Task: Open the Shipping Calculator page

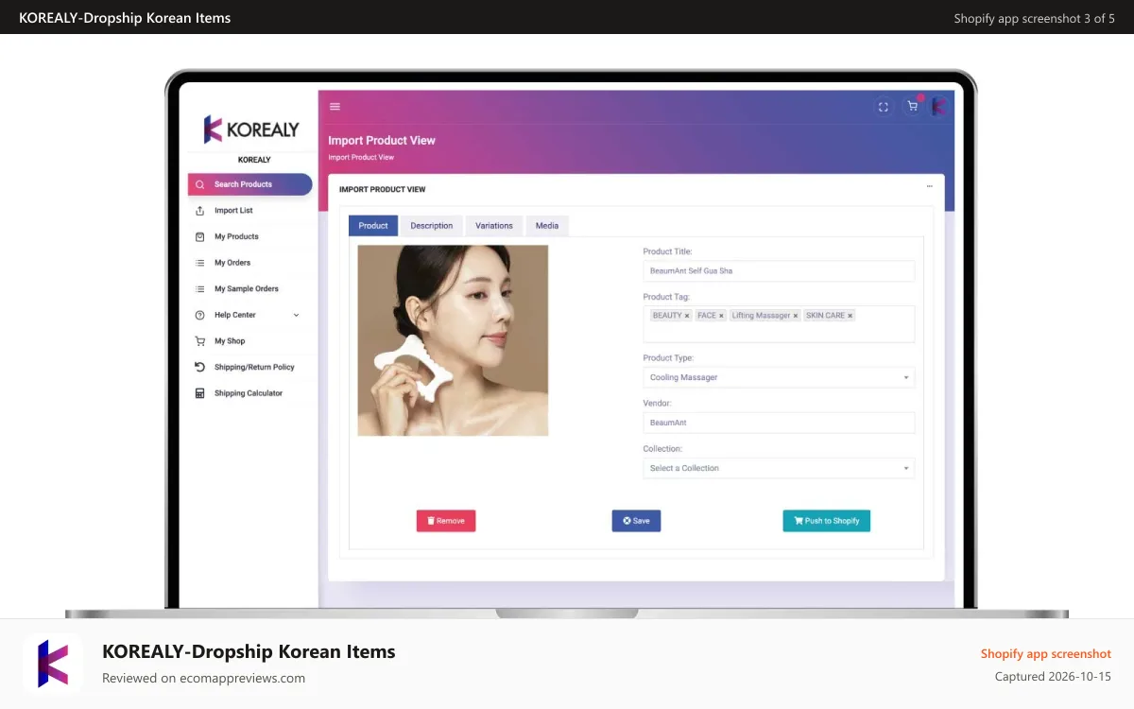Action: point(249,393)
